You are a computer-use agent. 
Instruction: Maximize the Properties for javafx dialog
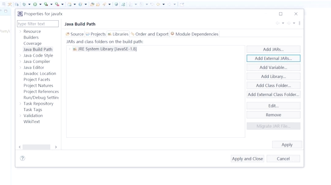(x=280, y=14)
